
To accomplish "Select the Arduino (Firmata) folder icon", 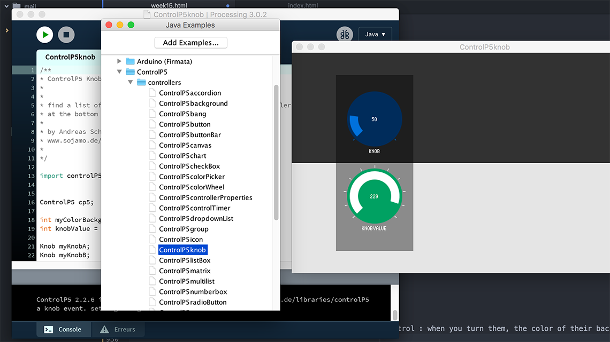I will (131, 61).
